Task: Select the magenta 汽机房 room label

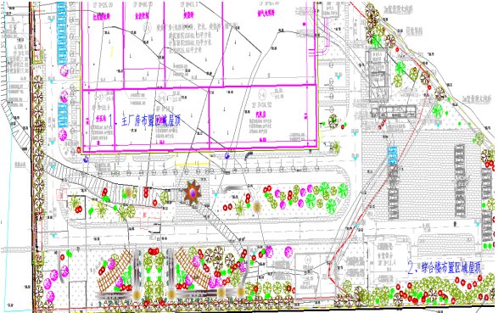Action: (x=260, y=115)
